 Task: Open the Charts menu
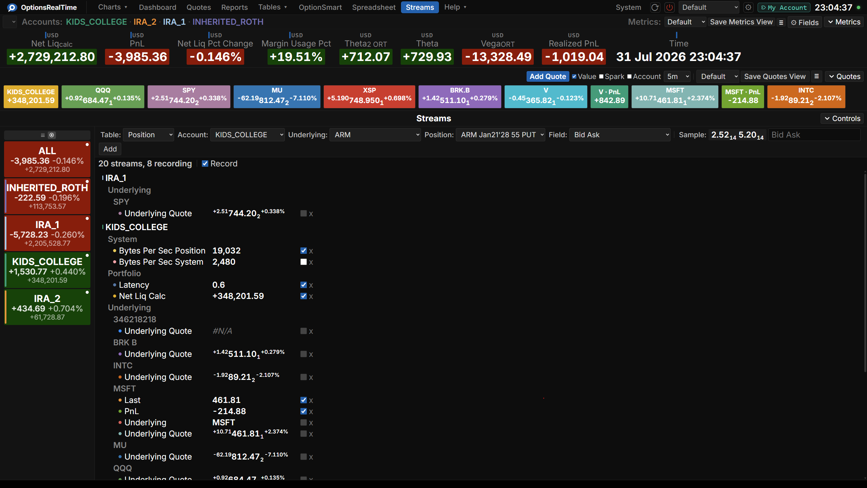tap(112, 7)
